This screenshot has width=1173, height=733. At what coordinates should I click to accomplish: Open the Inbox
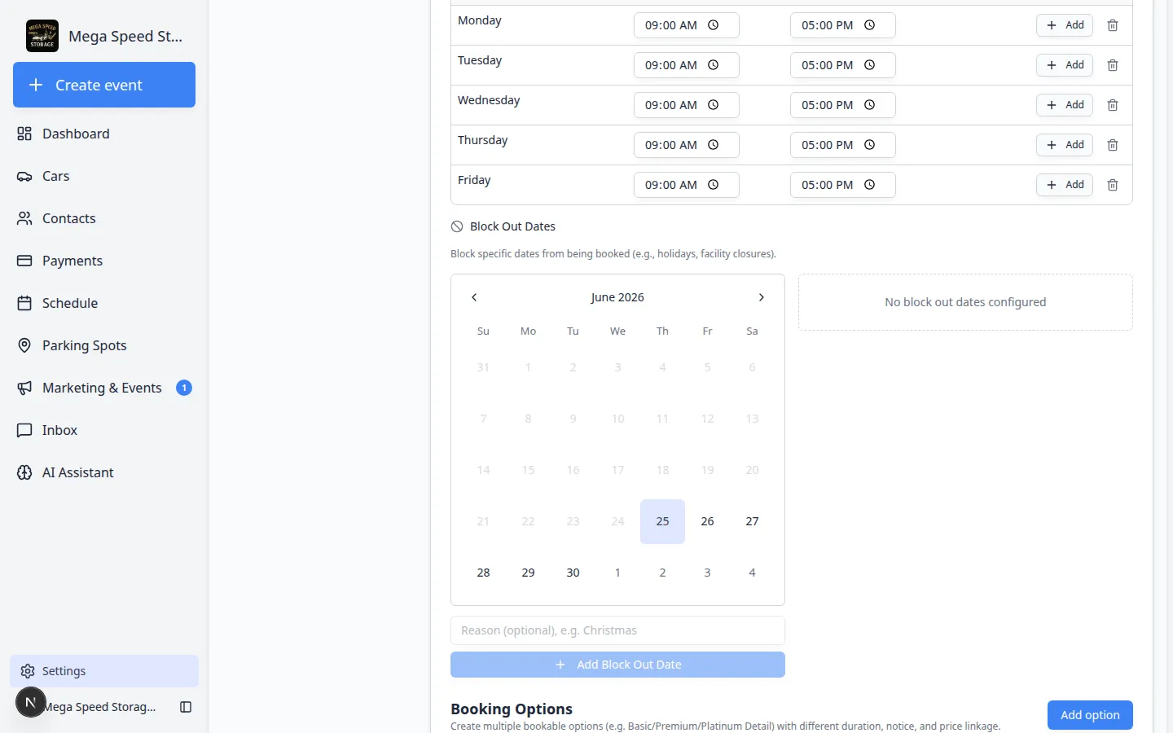pos(104,430)
